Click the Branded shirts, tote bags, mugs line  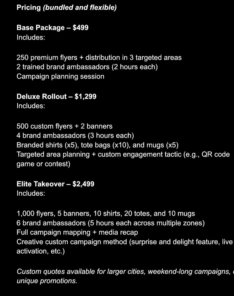coord(97,145)
